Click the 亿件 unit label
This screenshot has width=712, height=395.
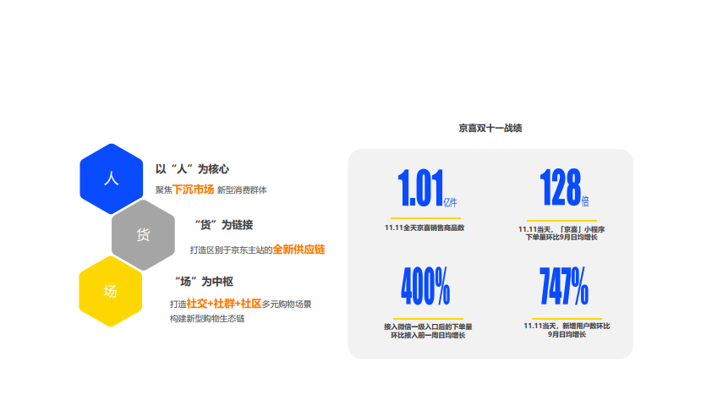click(x=450, y=202)
